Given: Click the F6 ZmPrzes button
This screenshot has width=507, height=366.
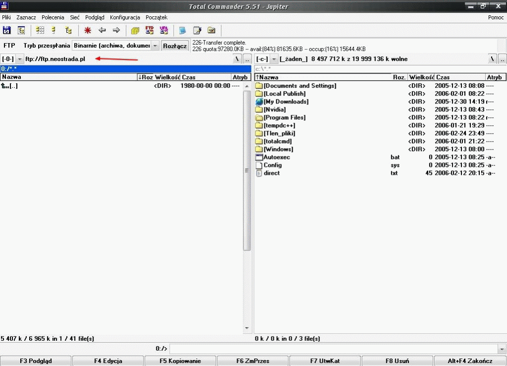Looking at the screenshot, I should 253,361.
